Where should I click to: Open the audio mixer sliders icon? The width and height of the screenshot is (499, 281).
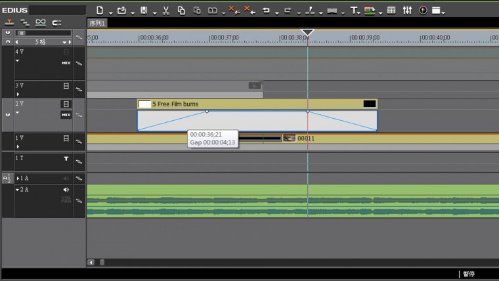click(407, 11)
